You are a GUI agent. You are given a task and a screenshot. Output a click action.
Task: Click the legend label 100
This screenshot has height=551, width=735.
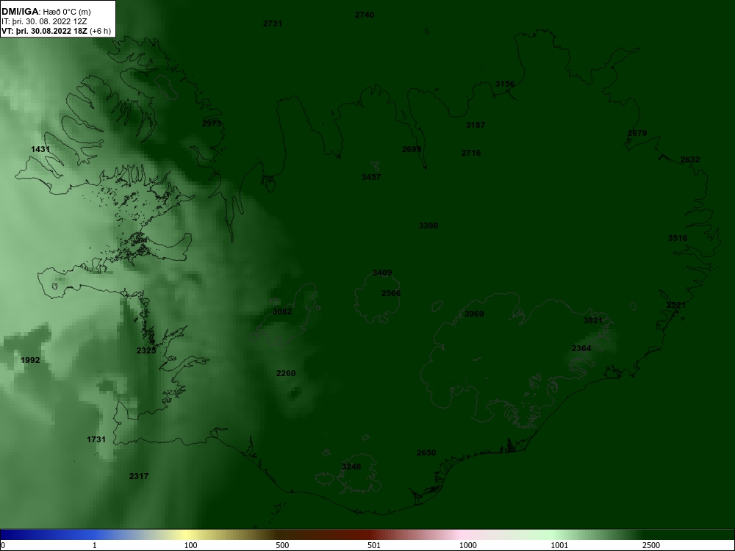(x=191, y=545)
